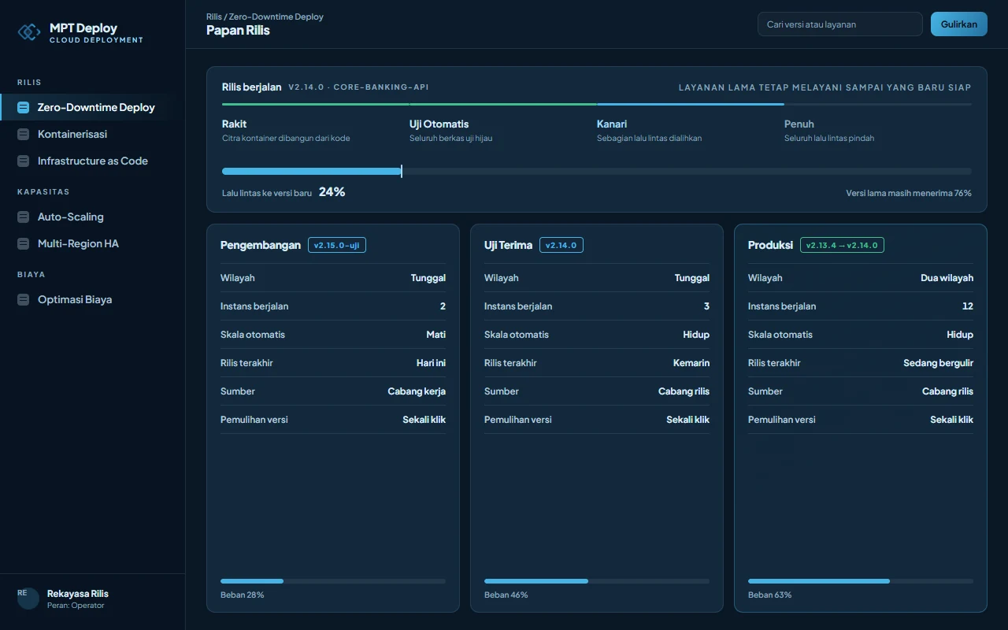
Task: Click the Auto-Scaling sidebar icon
Action: tap(23, 217)
